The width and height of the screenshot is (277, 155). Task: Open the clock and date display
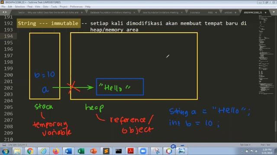(x=267, y=151)
